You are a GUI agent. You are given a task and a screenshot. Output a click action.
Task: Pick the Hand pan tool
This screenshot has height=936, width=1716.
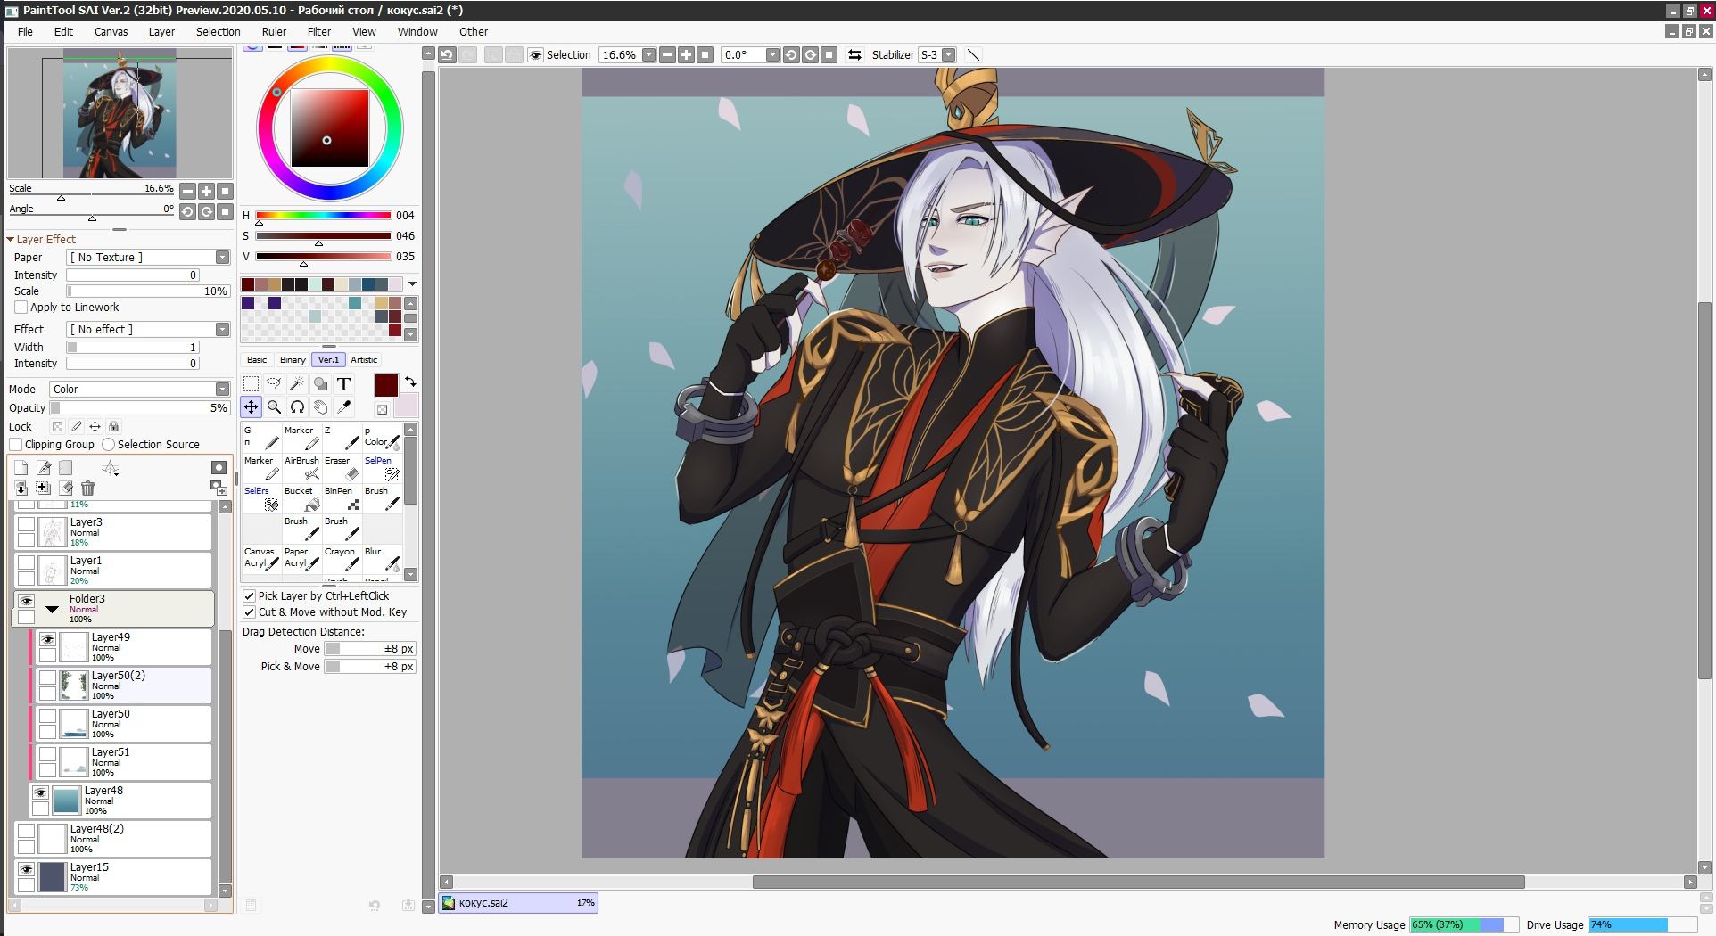[320, 407]
